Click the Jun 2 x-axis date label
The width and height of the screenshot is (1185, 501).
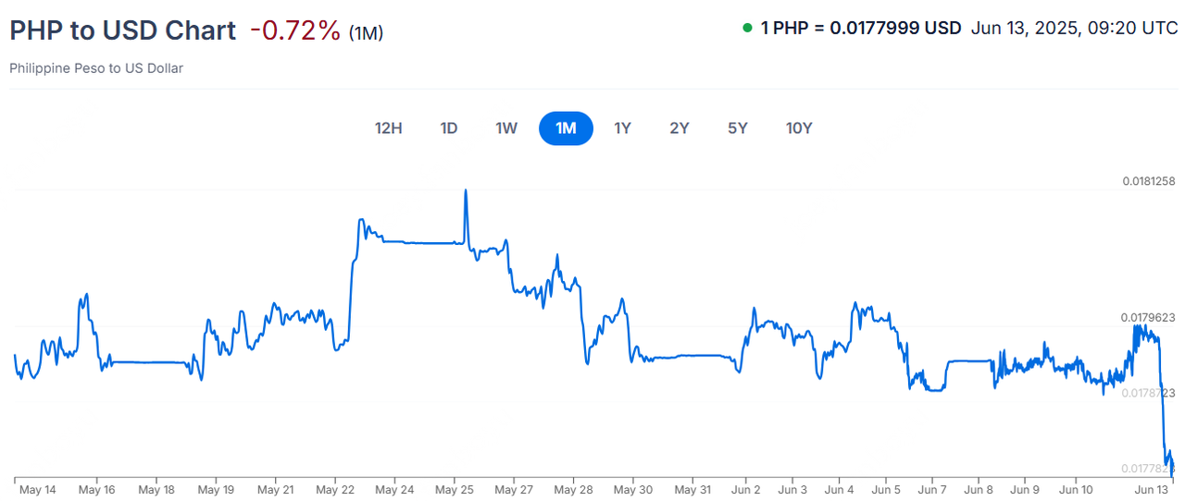(x=745, y=489)
